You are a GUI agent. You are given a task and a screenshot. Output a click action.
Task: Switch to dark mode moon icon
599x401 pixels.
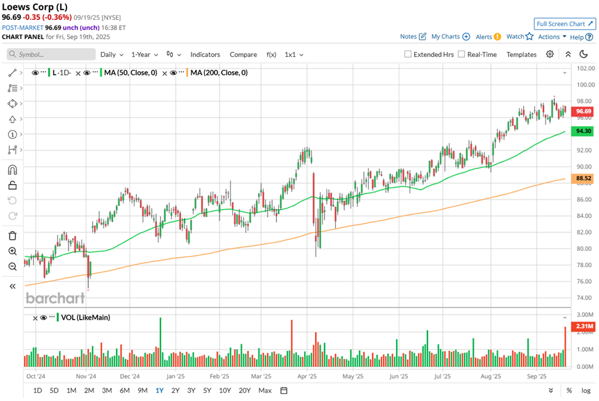point(584,54)
